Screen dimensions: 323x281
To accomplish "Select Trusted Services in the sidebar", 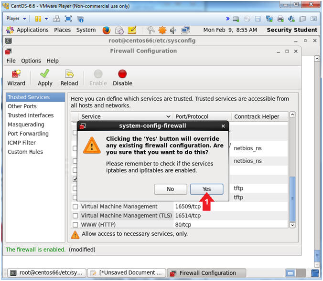I will (35, 97).
